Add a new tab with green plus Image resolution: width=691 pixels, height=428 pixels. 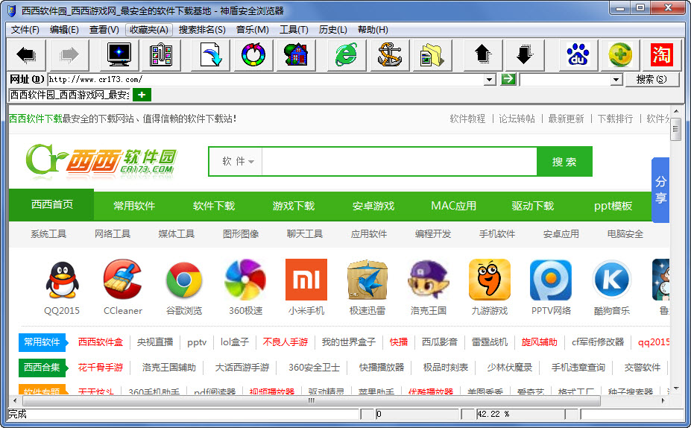click(x=142, y=95)
